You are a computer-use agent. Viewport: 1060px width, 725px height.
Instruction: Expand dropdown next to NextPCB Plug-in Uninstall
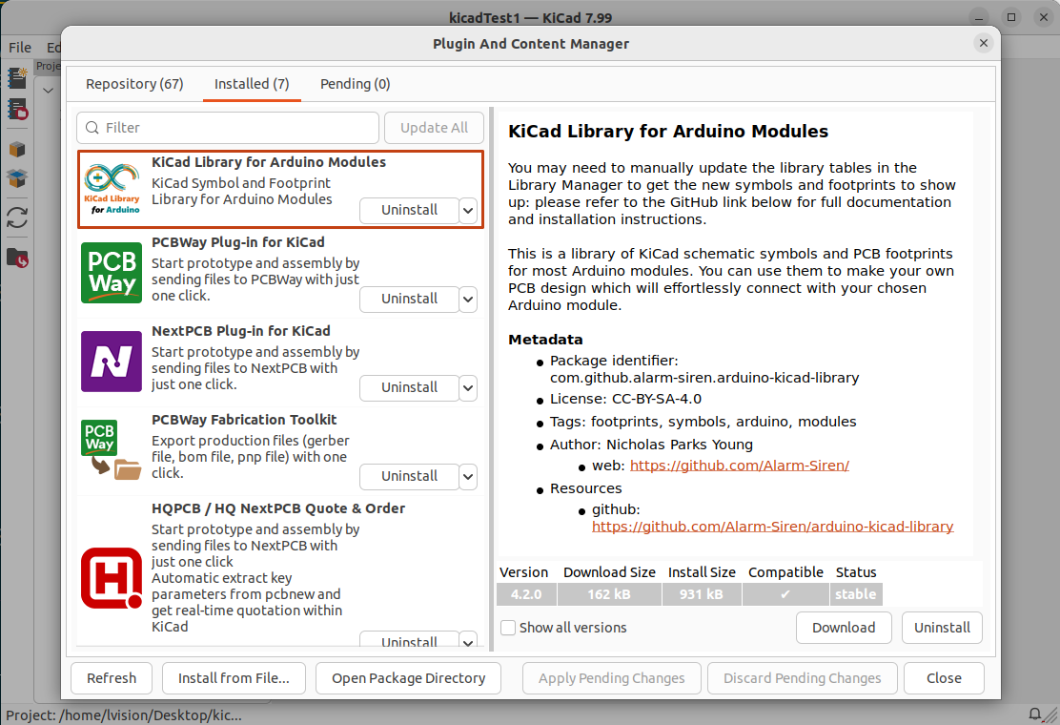[468, 387]
